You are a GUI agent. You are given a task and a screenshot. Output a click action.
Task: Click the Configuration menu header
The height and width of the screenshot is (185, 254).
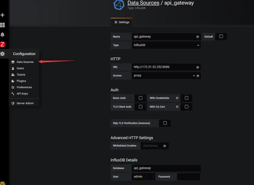tap(24, 54)
